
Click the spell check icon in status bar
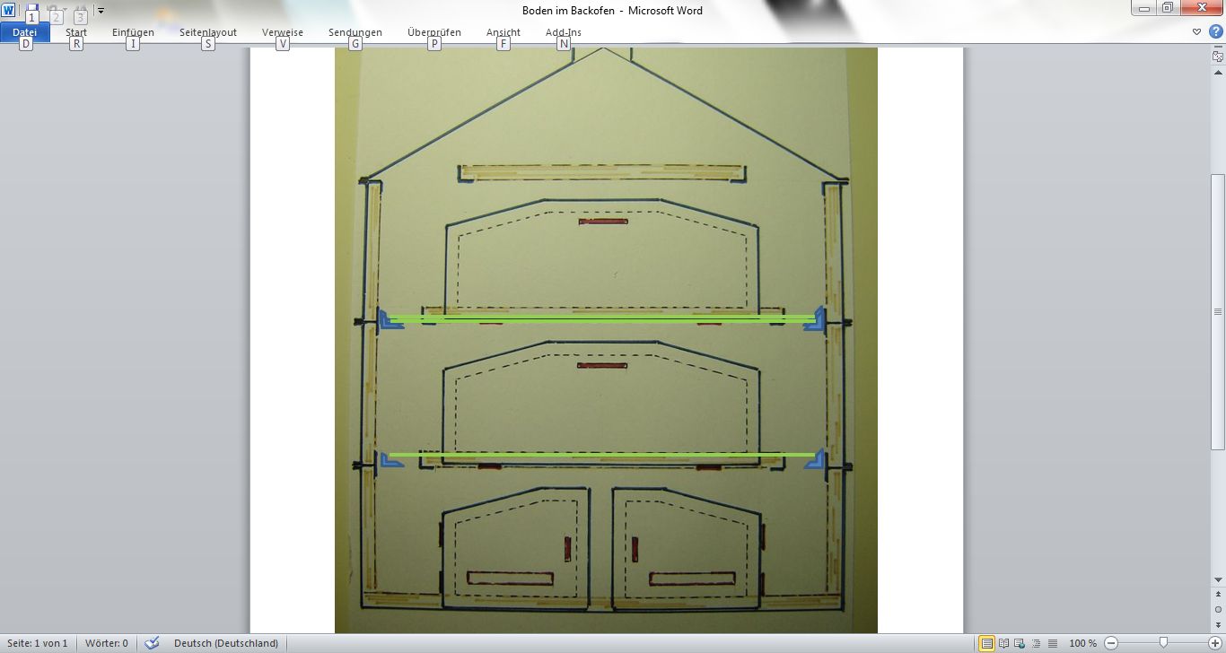(152, 643)
